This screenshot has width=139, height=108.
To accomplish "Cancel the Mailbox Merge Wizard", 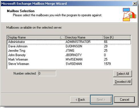I will point(124,100).
